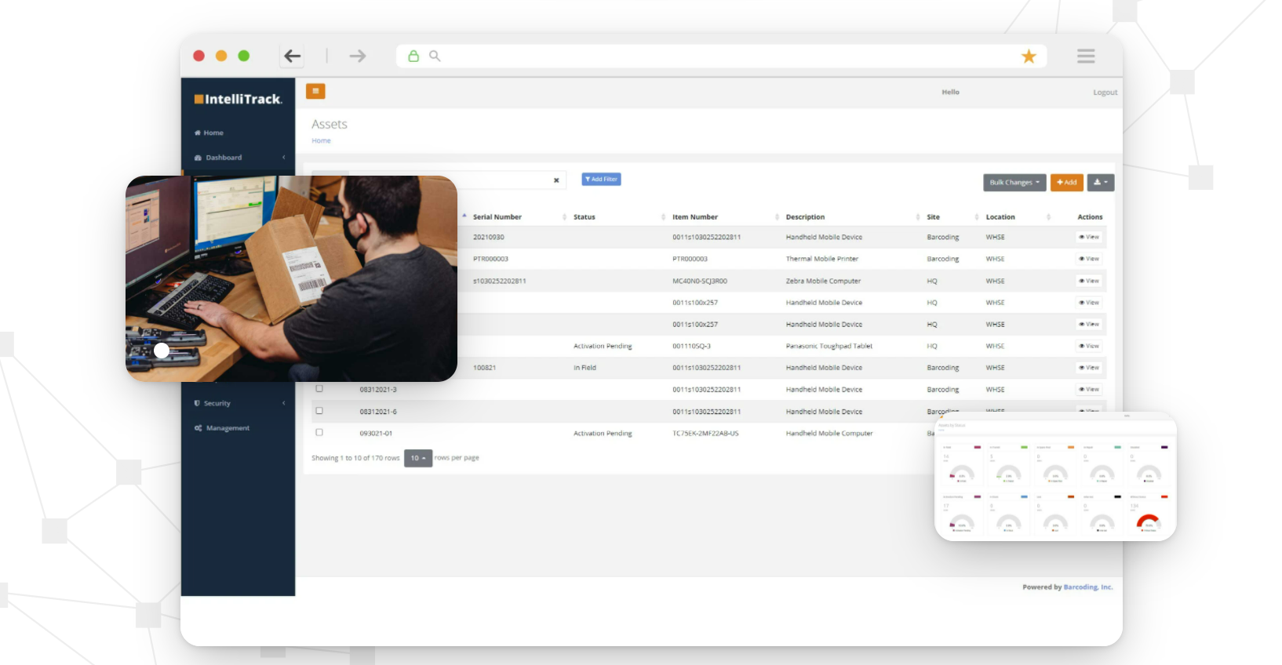The image size is (1282, 665).
Task: View the Thermal Mobile Printer row
Action: coord(1089,259)
